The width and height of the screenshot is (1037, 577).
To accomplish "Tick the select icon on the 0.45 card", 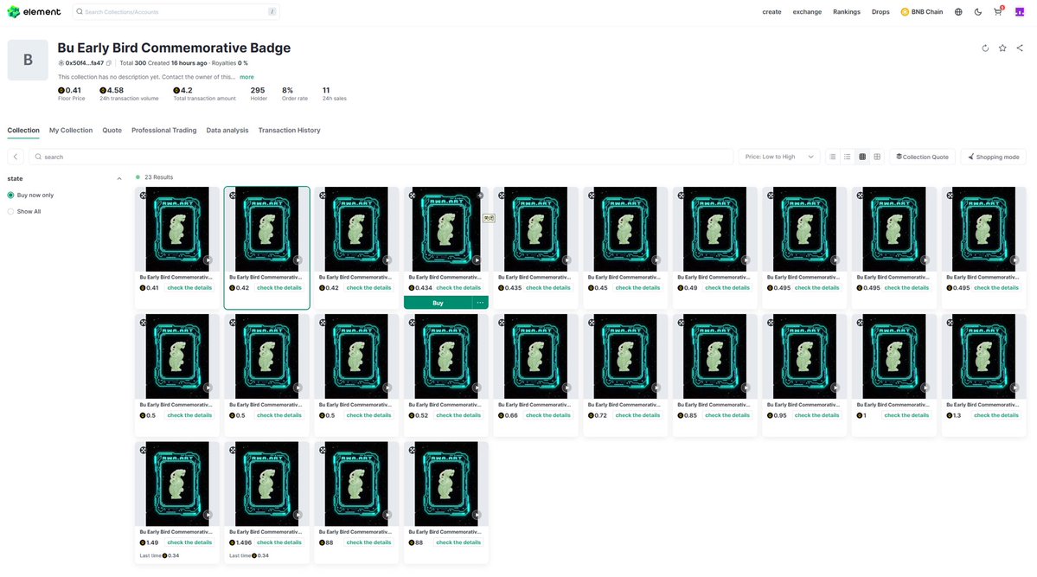I will tap(592, 196).
